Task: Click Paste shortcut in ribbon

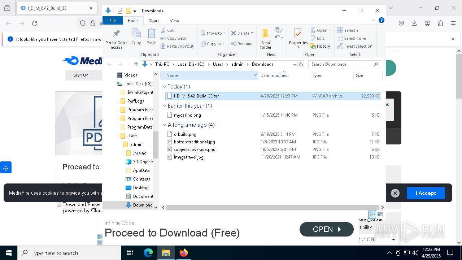Action: click(x=177, y=46)
